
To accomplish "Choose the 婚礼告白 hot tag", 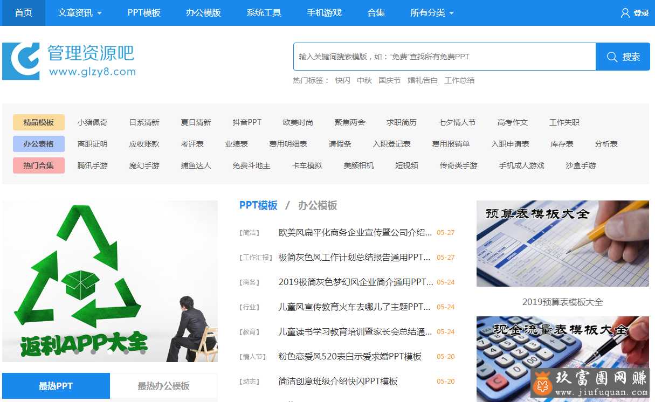I will (x=422, y=80).
